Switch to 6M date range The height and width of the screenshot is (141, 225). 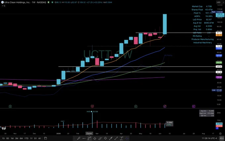pyautogui.click(x=21, y=138)
